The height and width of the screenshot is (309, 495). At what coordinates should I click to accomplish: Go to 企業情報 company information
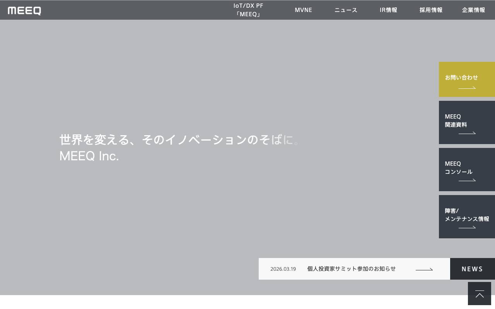click(473, 10)
